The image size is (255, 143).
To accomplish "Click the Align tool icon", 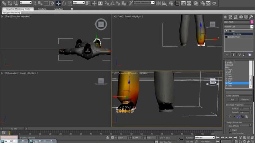I will point(165,3).
